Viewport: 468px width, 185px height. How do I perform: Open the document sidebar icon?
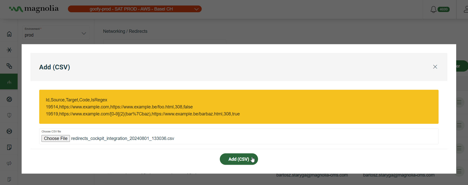[x=9, y=147]
